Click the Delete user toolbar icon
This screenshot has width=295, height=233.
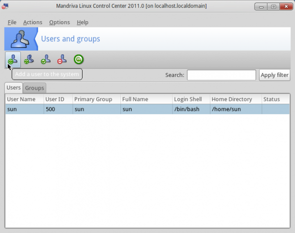pyautogui.click(x=62, y=60)
